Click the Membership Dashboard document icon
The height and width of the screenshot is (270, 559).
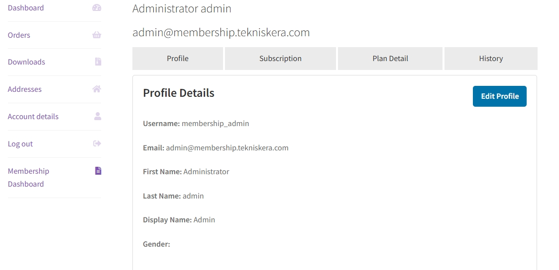coord(98,171)
